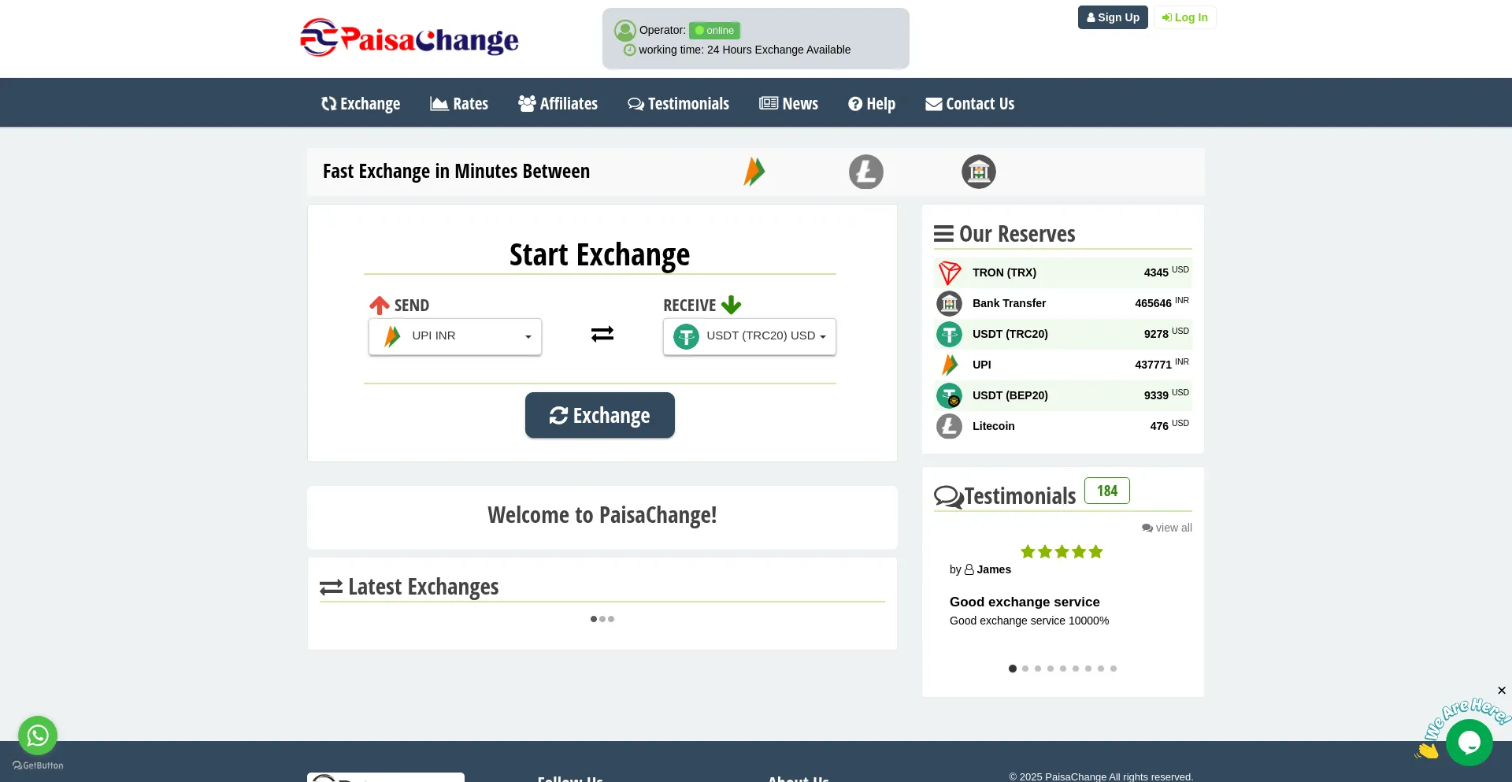
Task: Click the view all testimonials link
Action: coord(1167,528)
